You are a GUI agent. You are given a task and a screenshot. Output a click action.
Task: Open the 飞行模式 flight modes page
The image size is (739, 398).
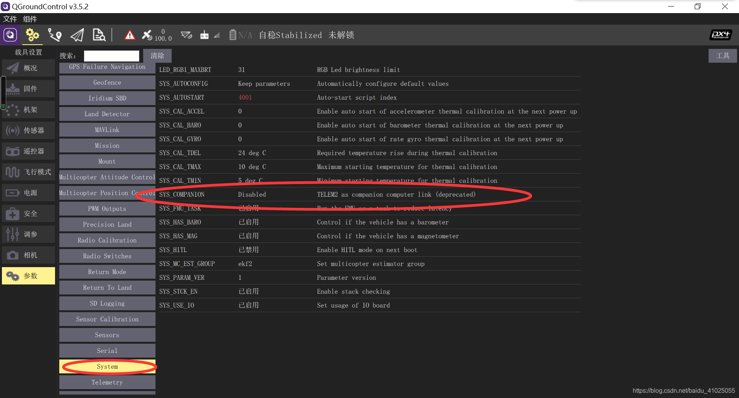point(28,172)
